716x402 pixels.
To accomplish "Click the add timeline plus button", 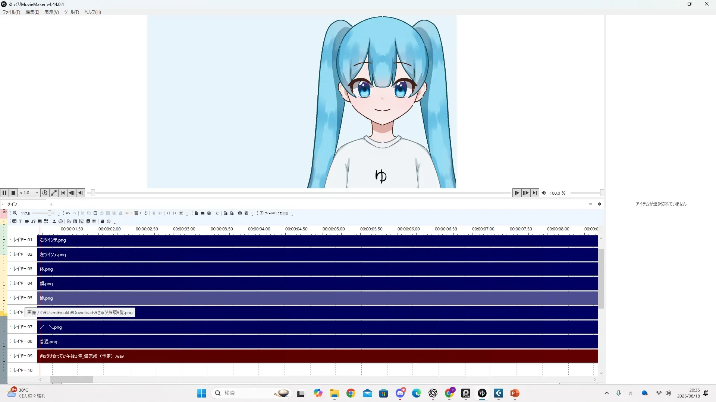I will pos(51,204).
